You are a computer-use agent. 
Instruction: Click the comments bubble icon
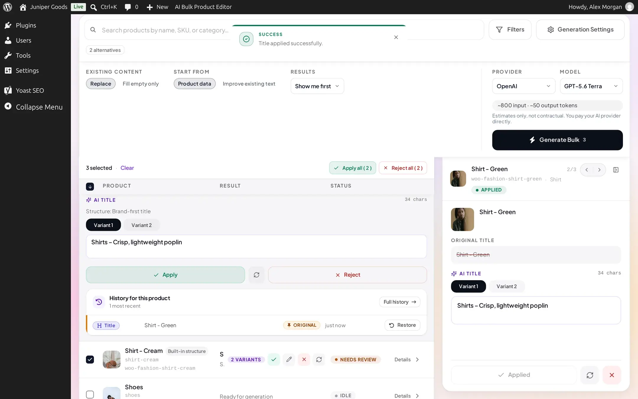click(128, 7)
